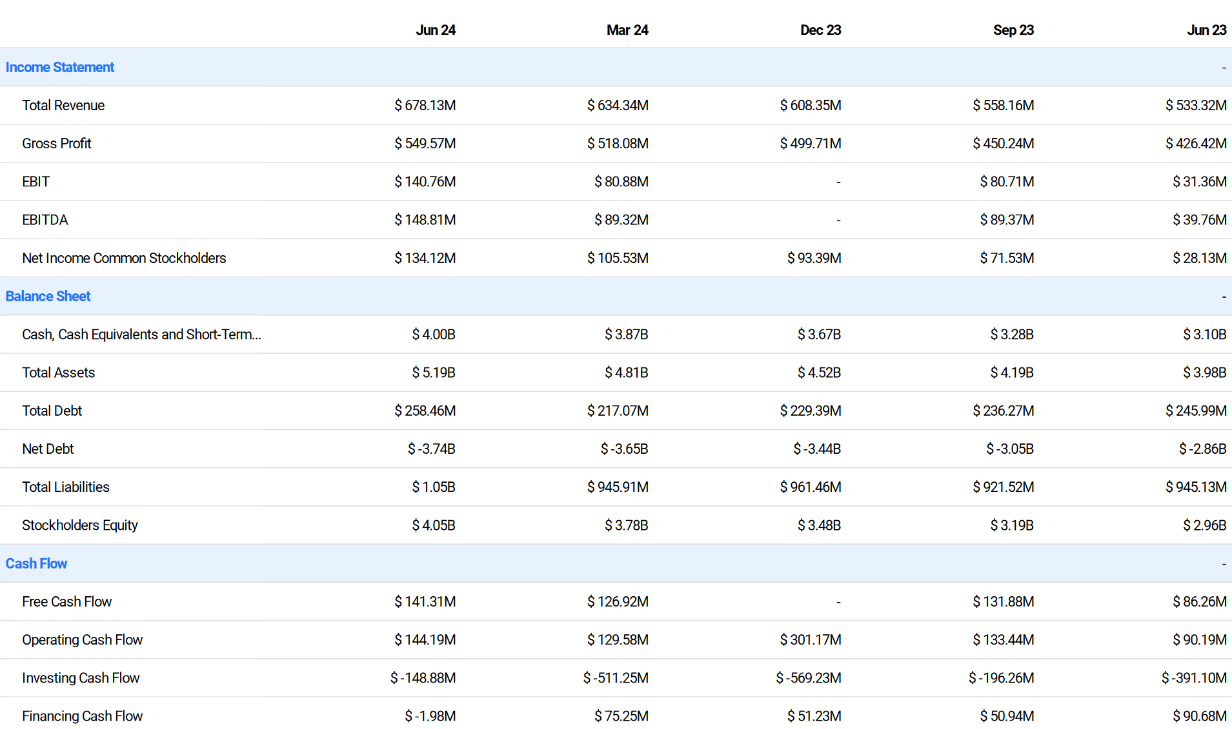The height and width of the screenshot is (729, 1232).
Task: Select Cash value $ 3.28B
Action: point(1012,334)
